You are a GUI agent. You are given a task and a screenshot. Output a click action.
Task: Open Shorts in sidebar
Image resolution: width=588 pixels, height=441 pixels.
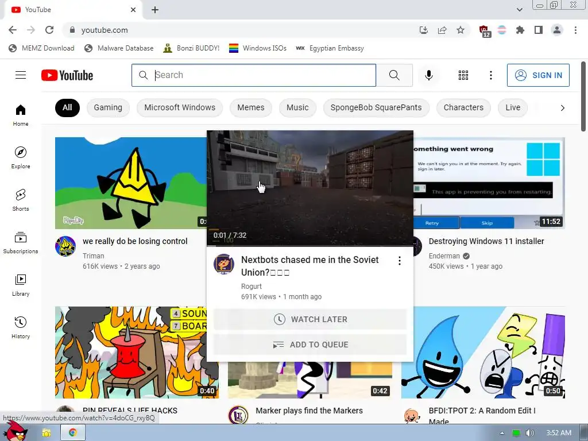pos(21,200)
